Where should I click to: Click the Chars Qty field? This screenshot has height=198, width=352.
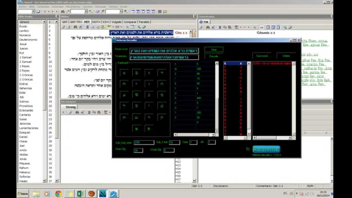coord(138,150)
